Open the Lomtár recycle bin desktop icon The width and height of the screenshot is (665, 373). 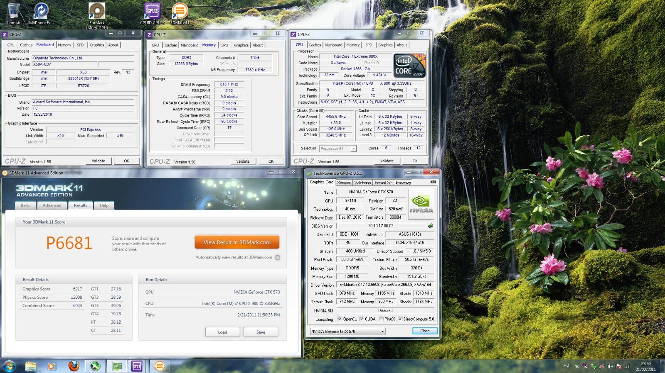14,14
